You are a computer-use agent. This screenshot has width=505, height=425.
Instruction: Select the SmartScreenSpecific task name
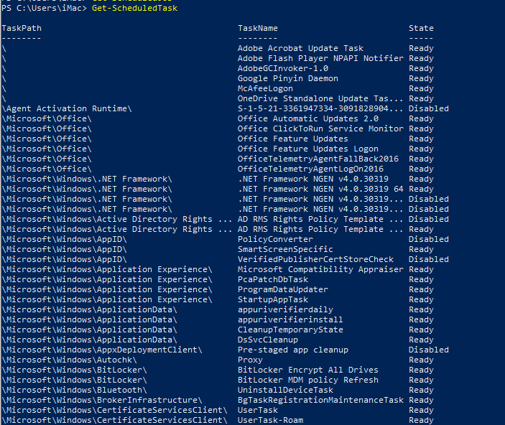[x=285, y=249]
